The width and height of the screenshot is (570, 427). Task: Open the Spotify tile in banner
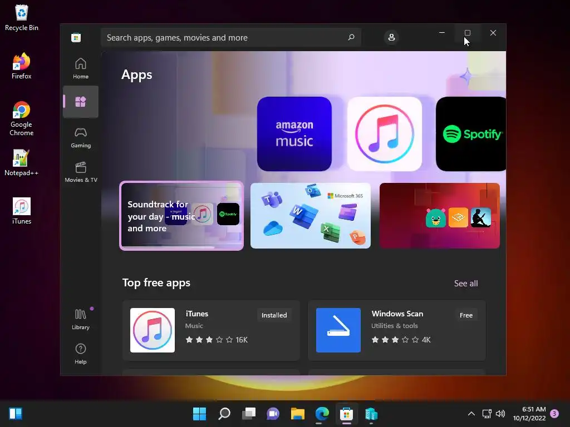pos(471,133)
